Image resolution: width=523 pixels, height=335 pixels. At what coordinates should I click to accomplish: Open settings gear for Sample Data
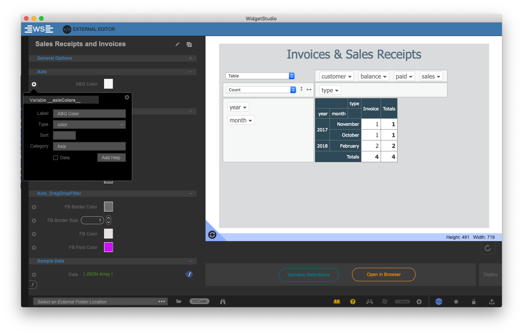point(34,275)
